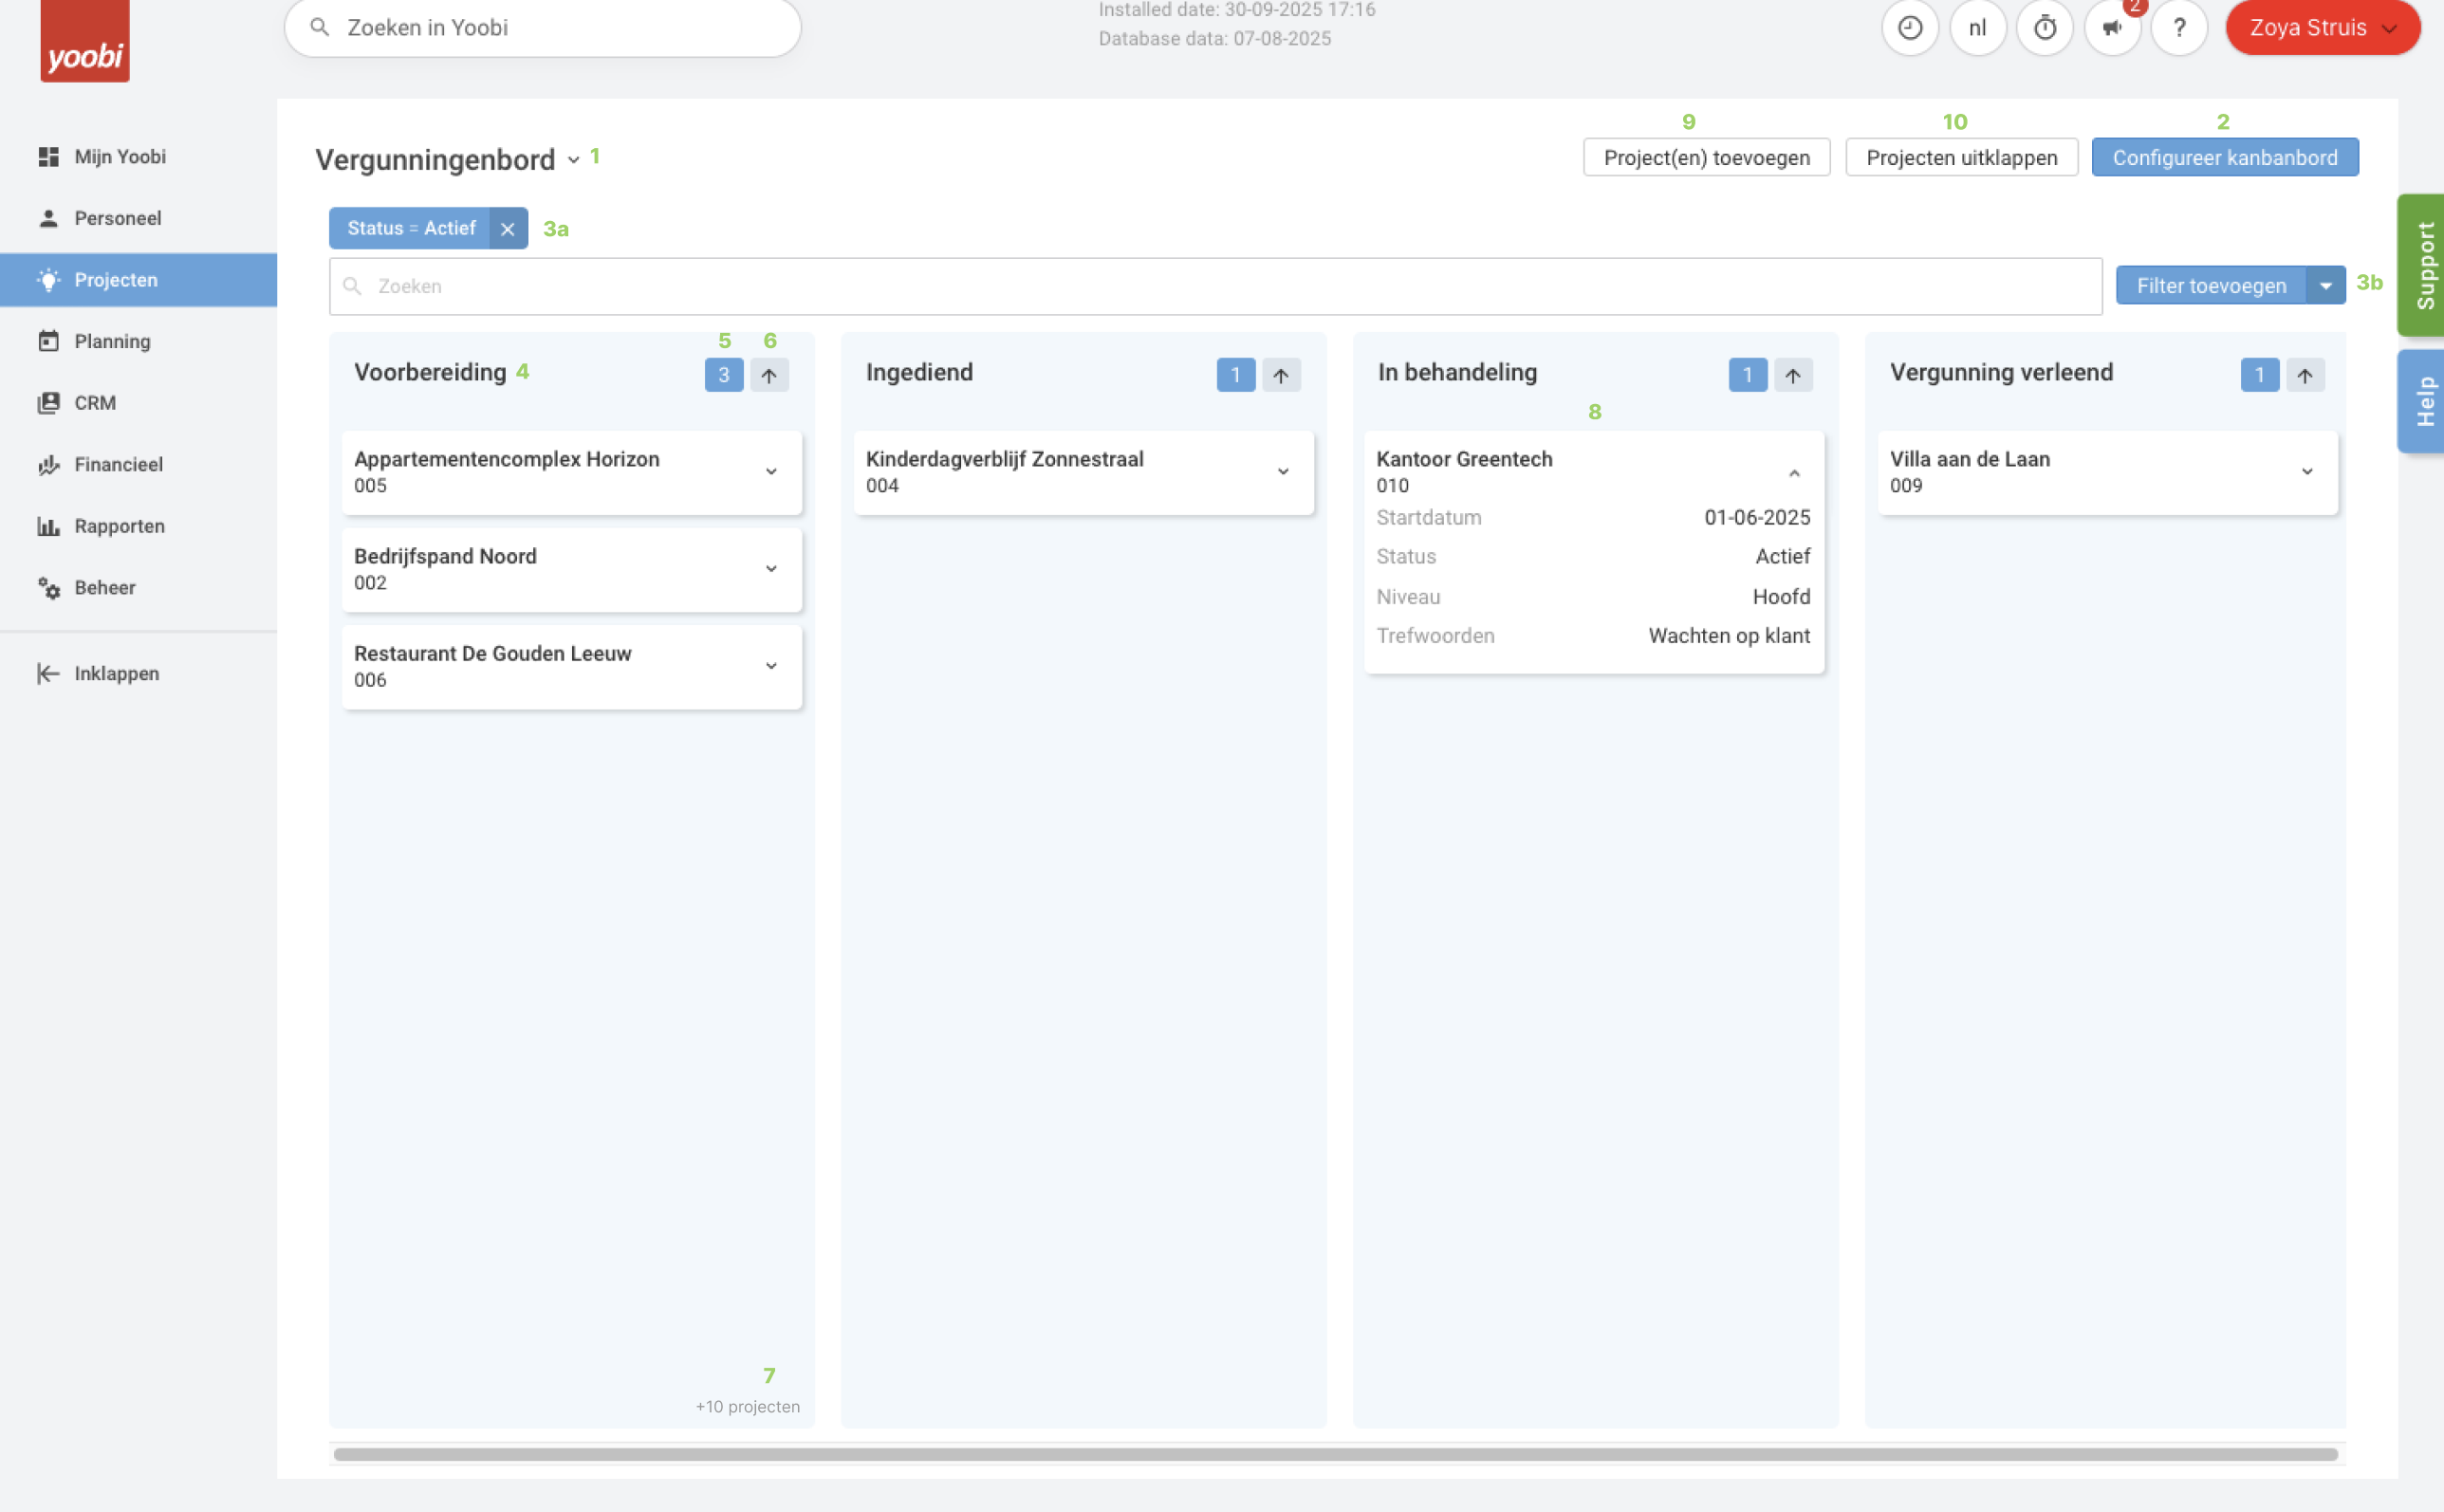
Task: Click the clock history icon in header
Action: coord(1909,28)
